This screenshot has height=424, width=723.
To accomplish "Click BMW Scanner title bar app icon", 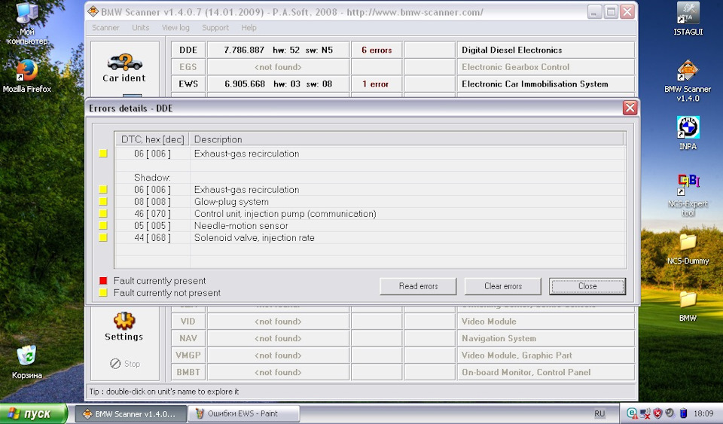I will click(93, 11).
